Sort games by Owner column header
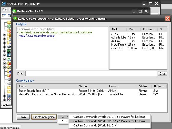This screenshot has width=172, height=129. [122, 86]
